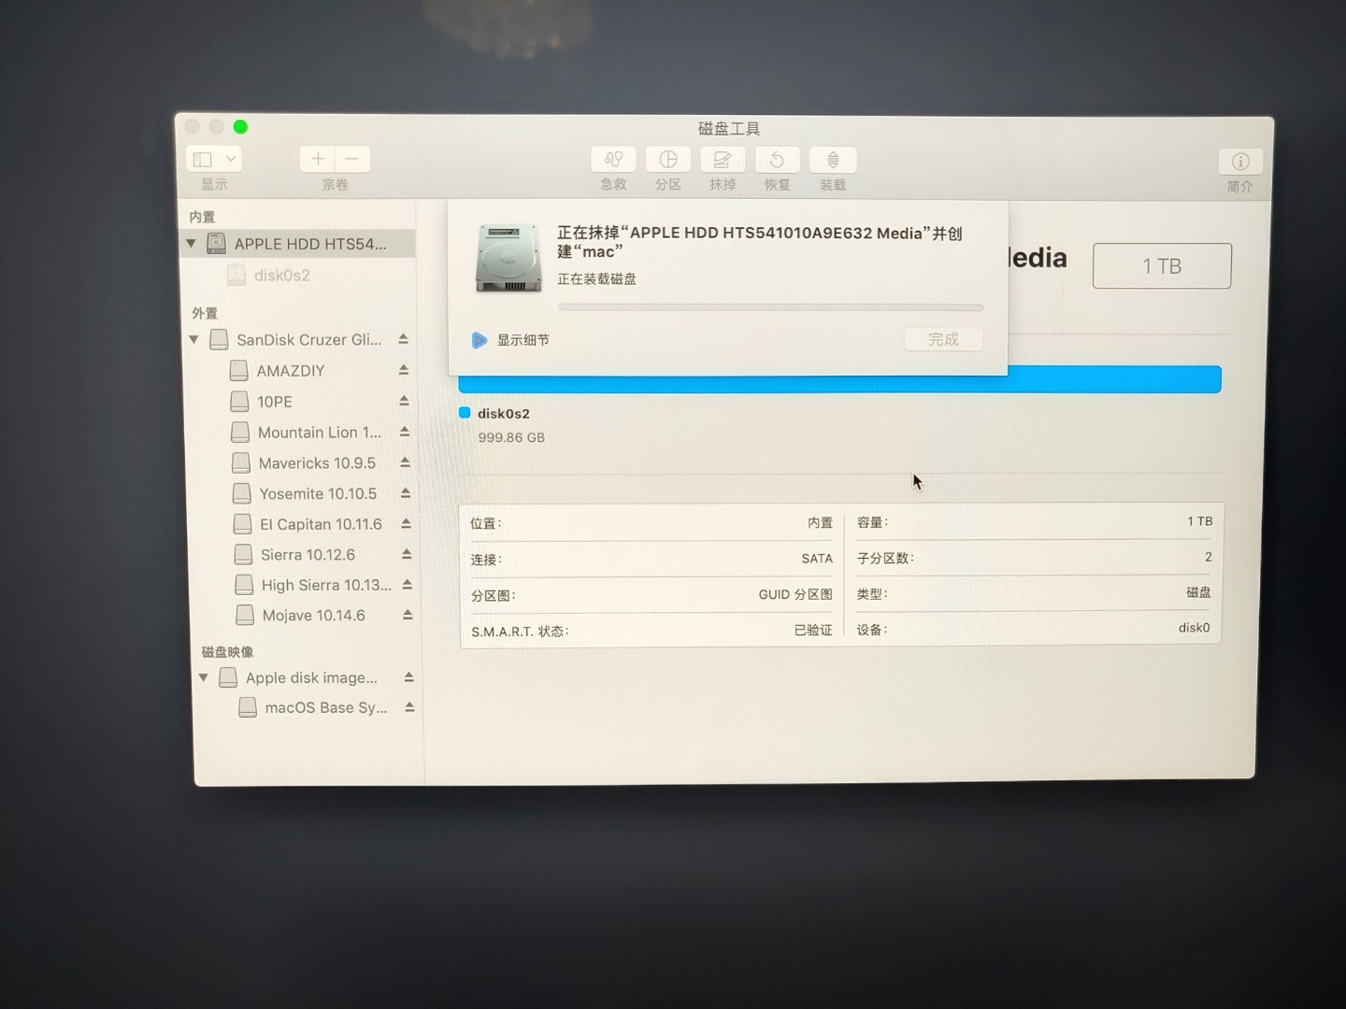Viewport: 1346px width, 1009px height.
Task: Collapse the APPLE HDD HTS54 disk tree
Action: click(x=192, y=243)
